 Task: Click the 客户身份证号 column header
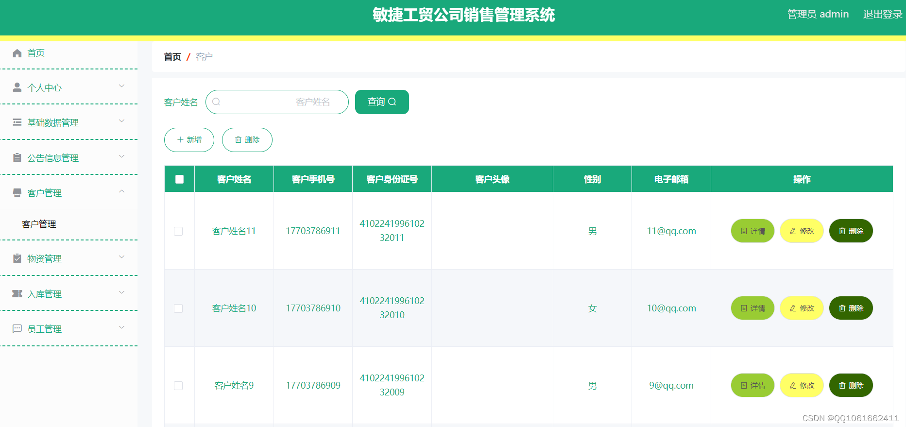392,179
